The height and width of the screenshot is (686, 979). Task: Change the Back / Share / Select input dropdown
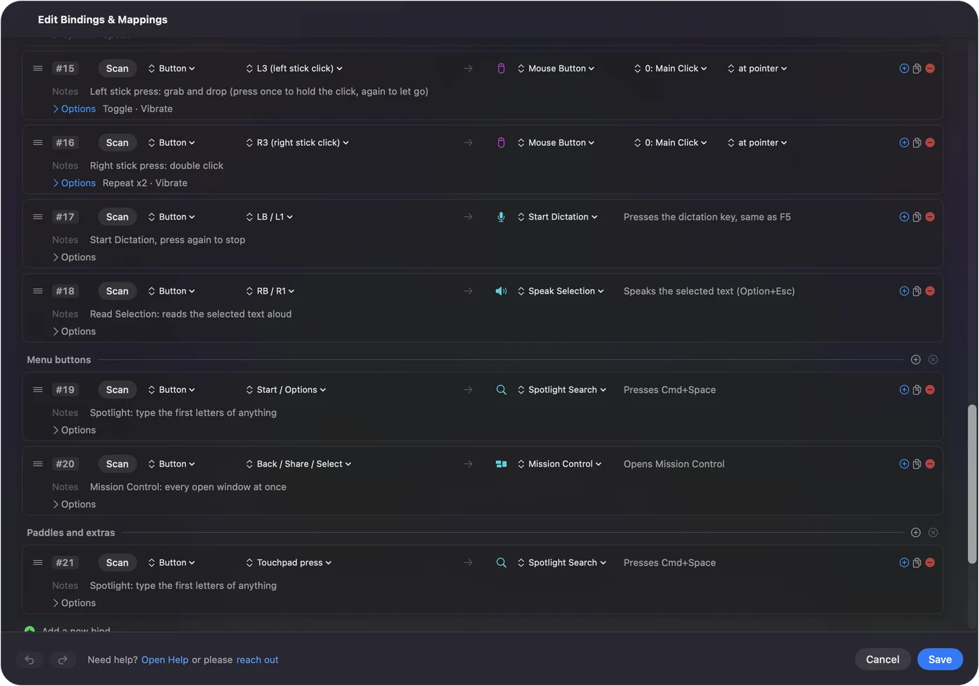(x=299, y=464)
